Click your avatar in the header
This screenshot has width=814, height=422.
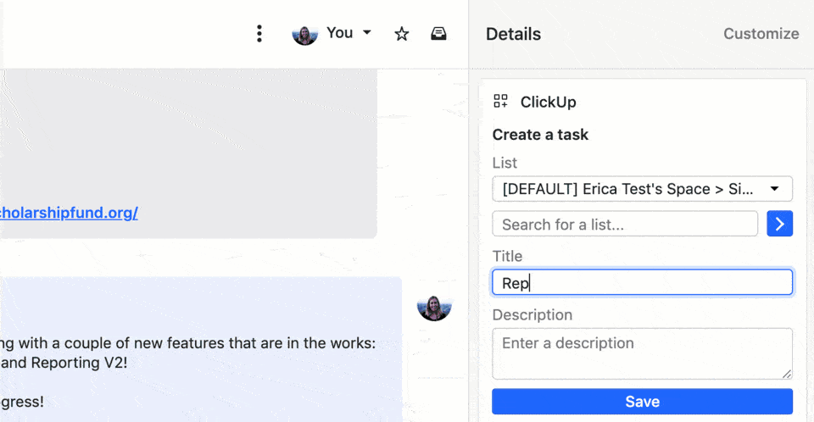[x=304, y=34]
